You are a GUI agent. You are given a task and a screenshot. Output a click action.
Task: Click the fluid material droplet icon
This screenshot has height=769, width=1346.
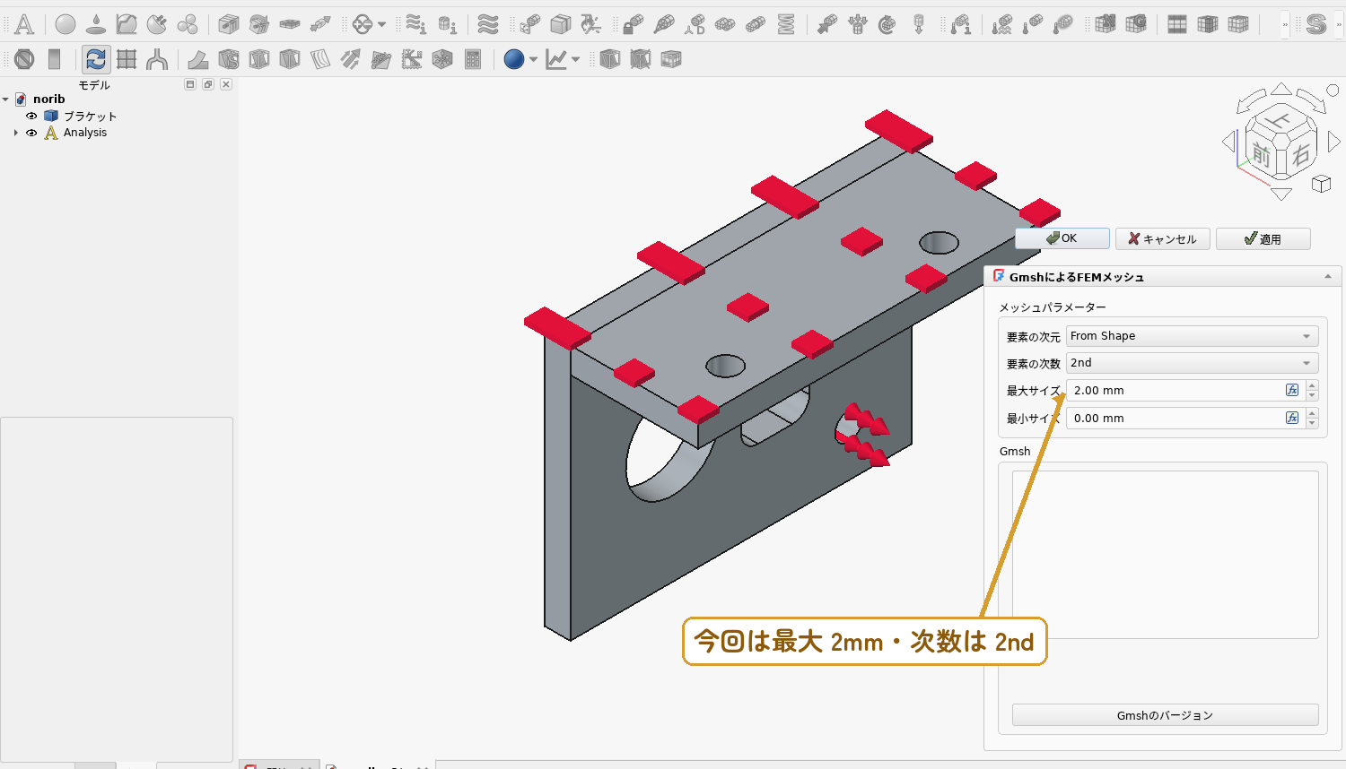(96, 24)
